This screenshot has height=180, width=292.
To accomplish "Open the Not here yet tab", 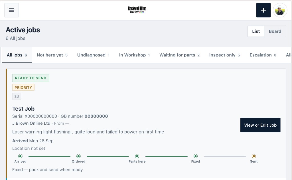I will (x=52, y=55).
